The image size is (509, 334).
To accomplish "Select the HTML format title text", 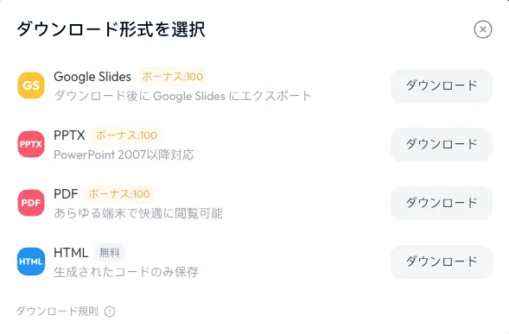I will (x=71, y=253).
